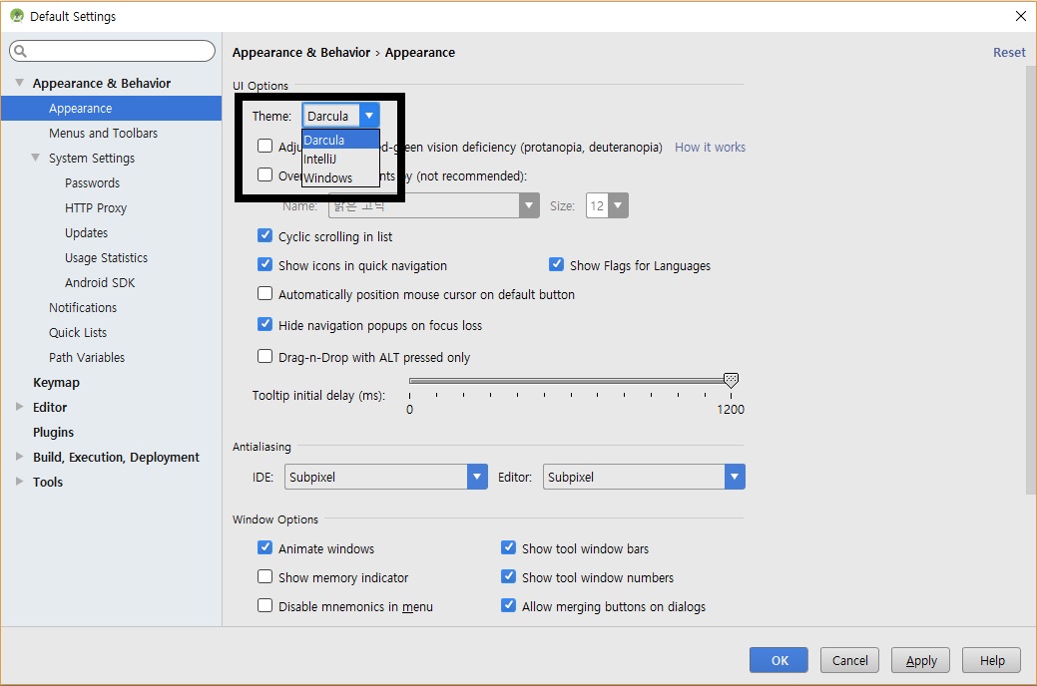The image size is (1037, 686).
Task: Enable Show memory indicator checkbox
Action: point(264,576)
